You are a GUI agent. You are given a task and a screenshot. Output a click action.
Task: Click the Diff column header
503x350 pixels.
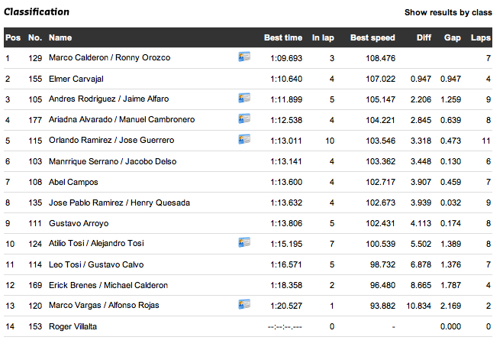click(424, 37)
